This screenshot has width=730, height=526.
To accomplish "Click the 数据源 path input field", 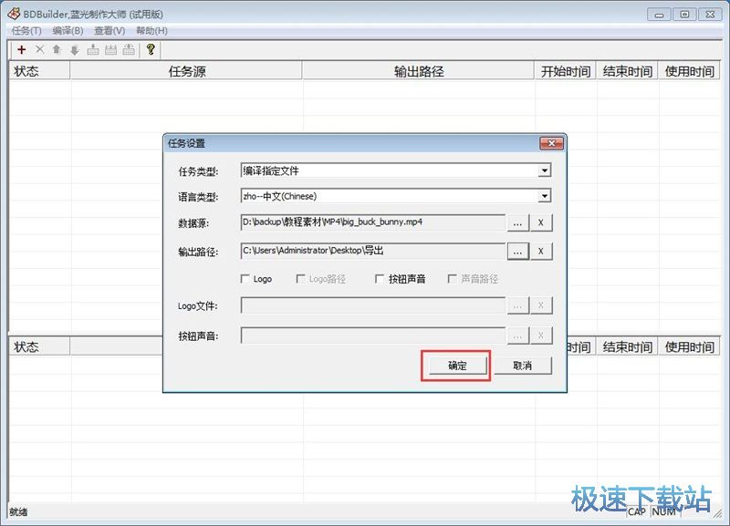I will tap(372, 222).
